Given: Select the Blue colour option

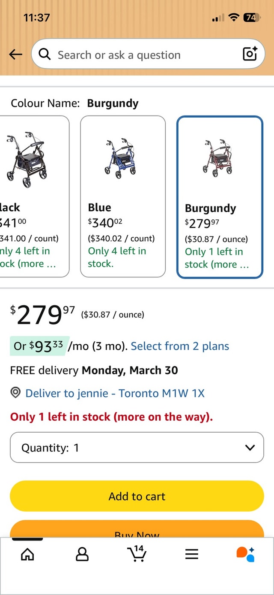Looking at the screenshot, I should click(x=123, y=196).
